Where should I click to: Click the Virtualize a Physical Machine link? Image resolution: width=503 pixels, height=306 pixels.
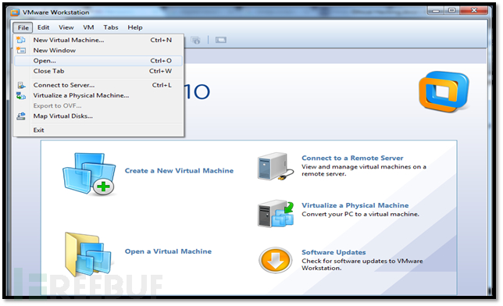355,205
